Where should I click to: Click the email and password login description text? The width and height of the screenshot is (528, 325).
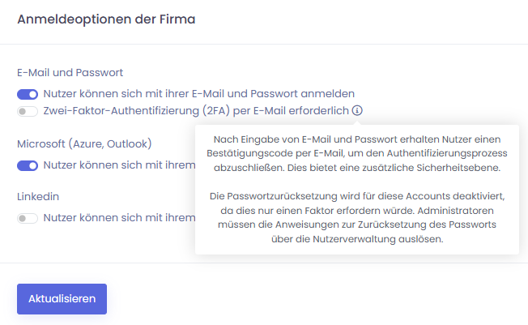[x=198, y=94]
